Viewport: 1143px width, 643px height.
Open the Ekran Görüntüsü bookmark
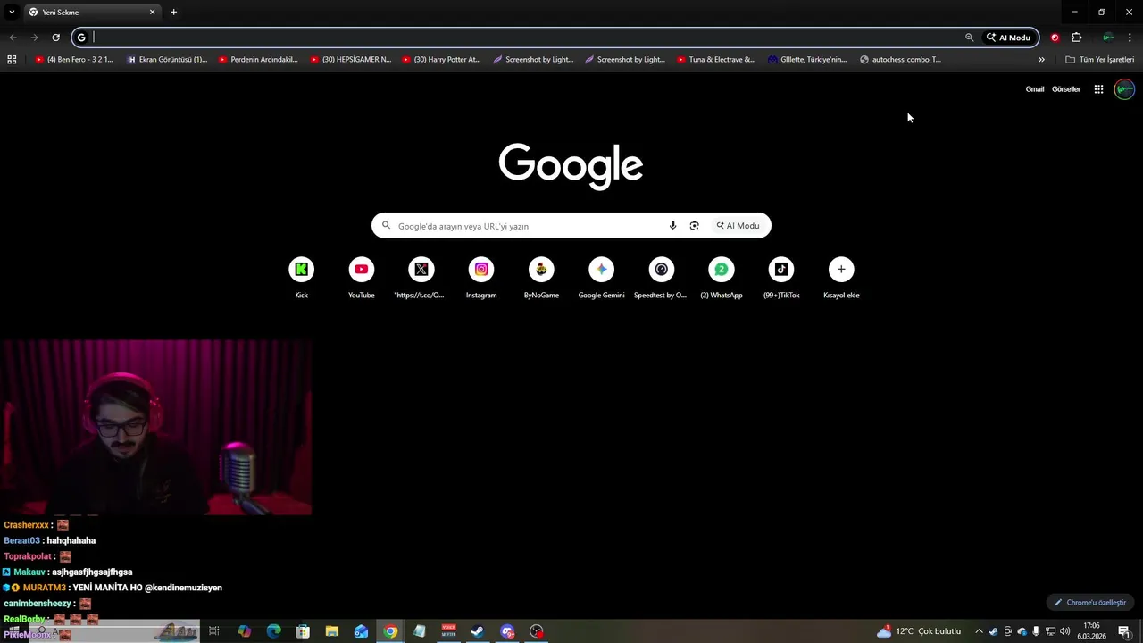click(x=167, y=60)
